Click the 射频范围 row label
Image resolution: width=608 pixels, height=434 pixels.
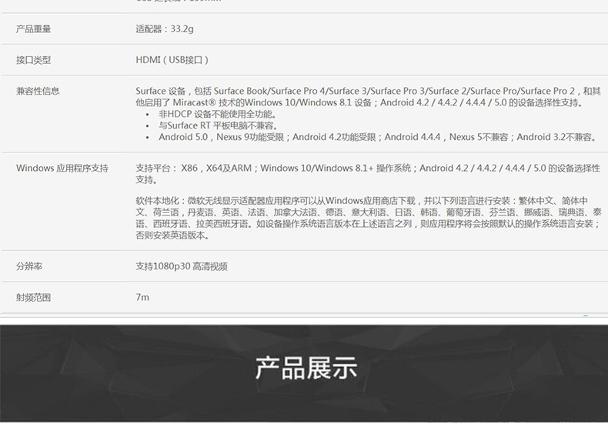[34, 297]
